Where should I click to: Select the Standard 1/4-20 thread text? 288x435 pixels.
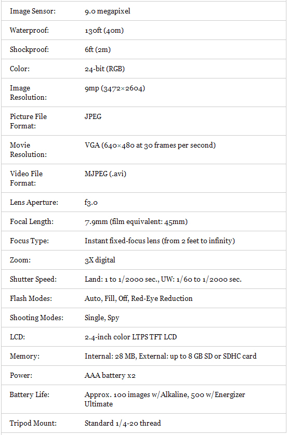123,424
